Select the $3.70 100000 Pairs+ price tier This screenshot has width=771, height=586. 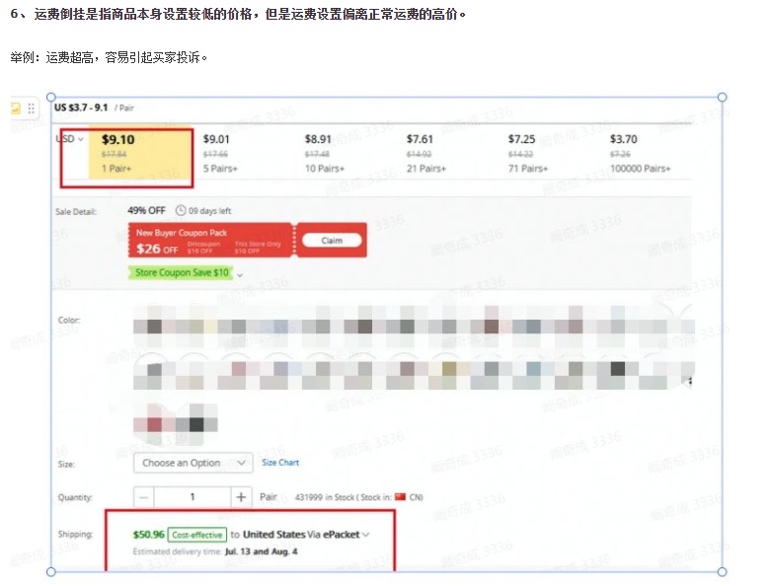click(639, 153)
